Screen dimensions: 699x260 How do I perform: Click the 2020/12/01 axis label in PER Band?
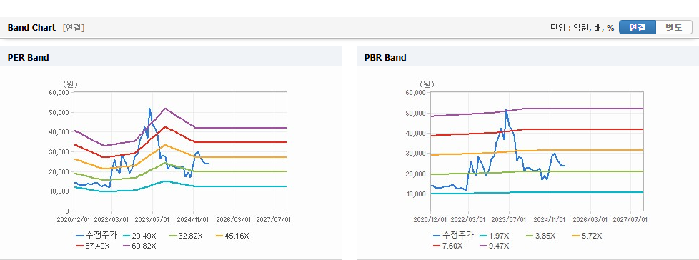[73, 219]
